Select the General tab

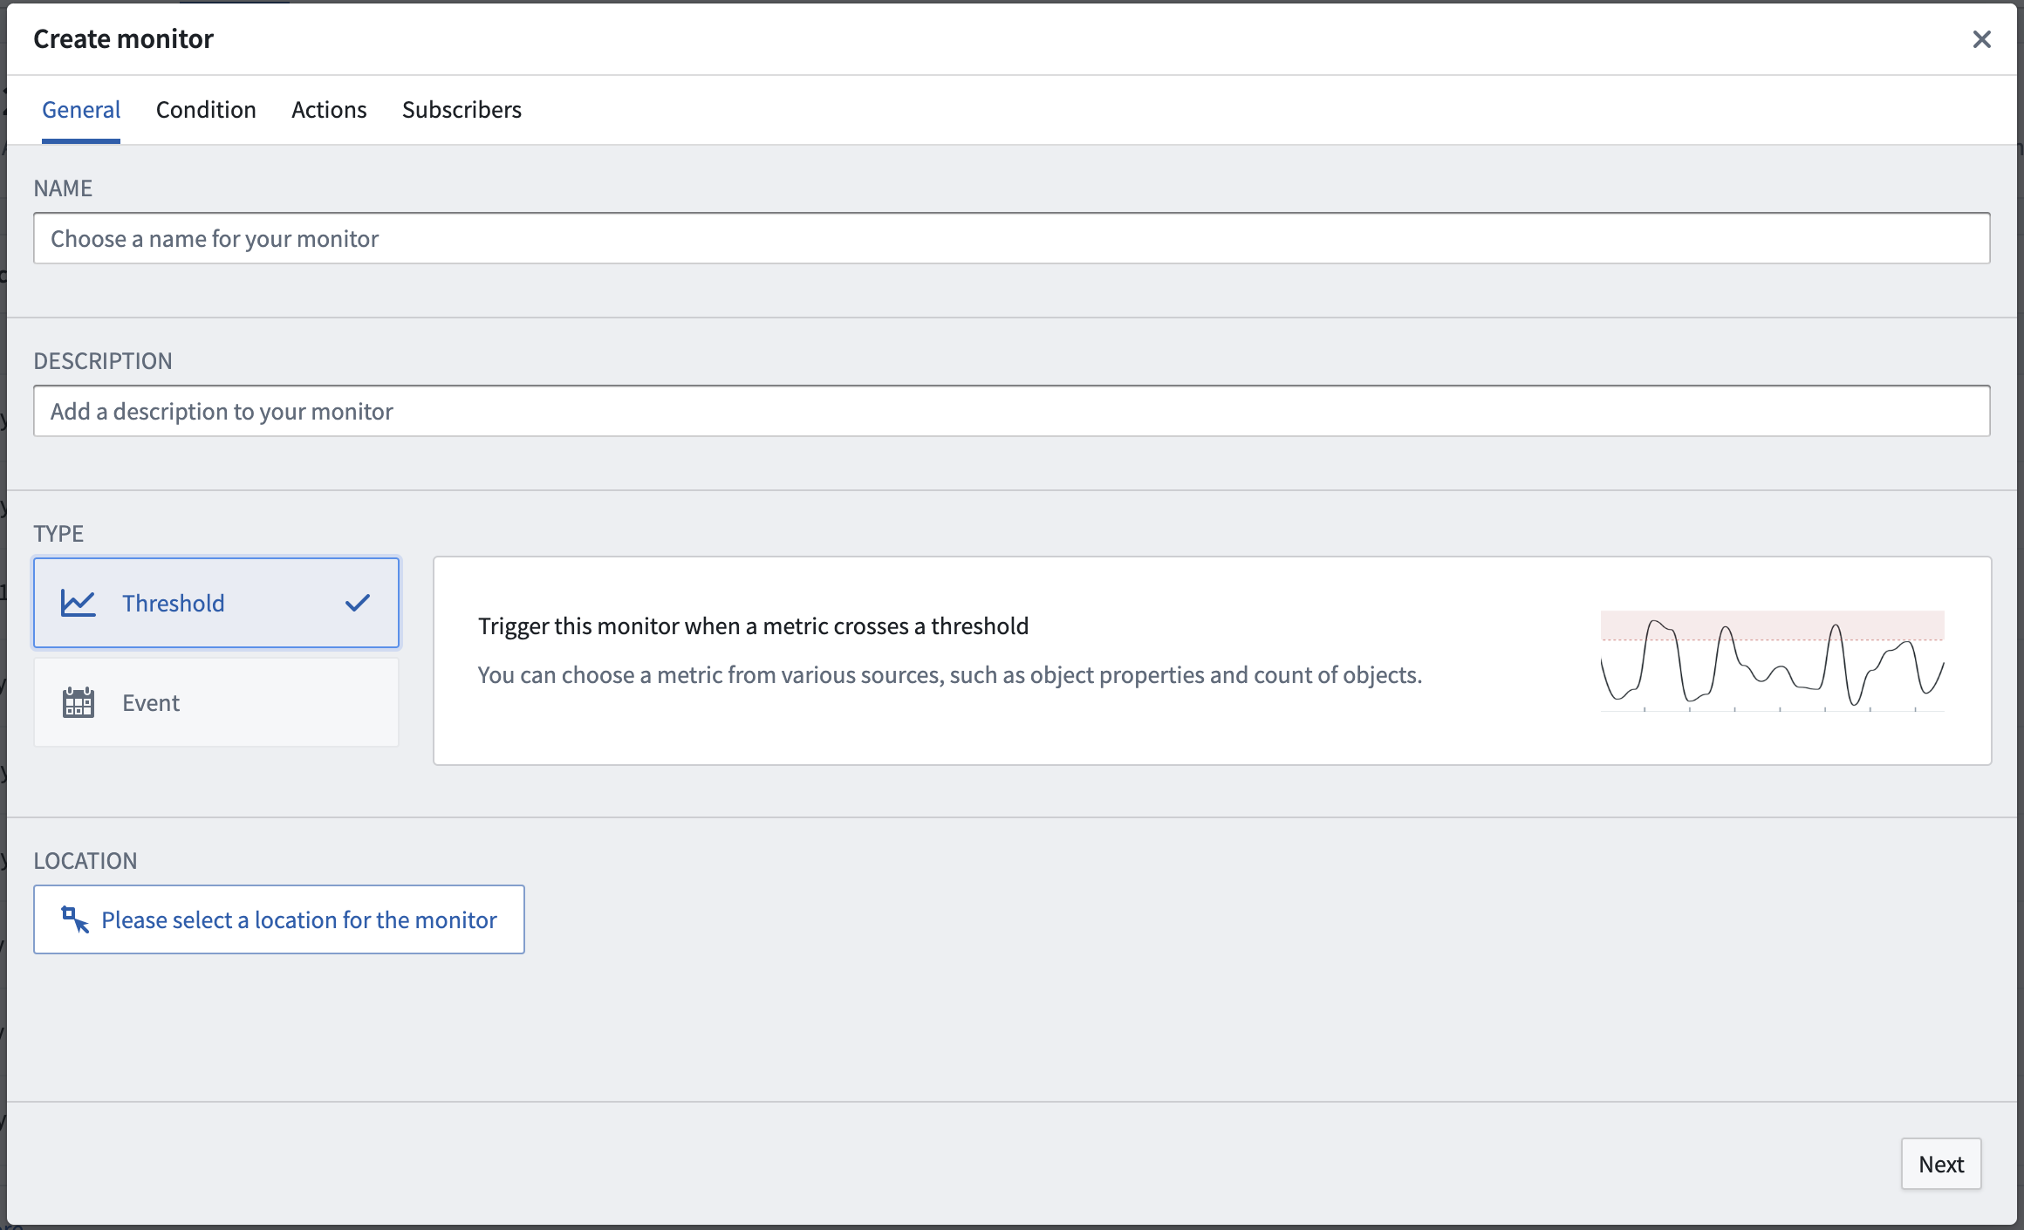tap(81, 110)
